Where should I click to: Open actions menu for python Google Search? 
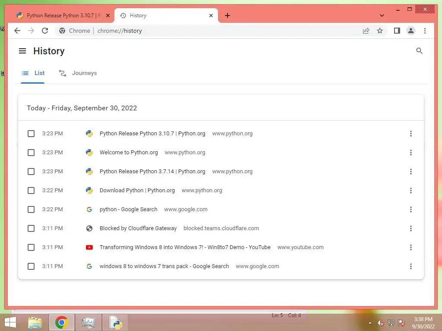click(411, 209)
